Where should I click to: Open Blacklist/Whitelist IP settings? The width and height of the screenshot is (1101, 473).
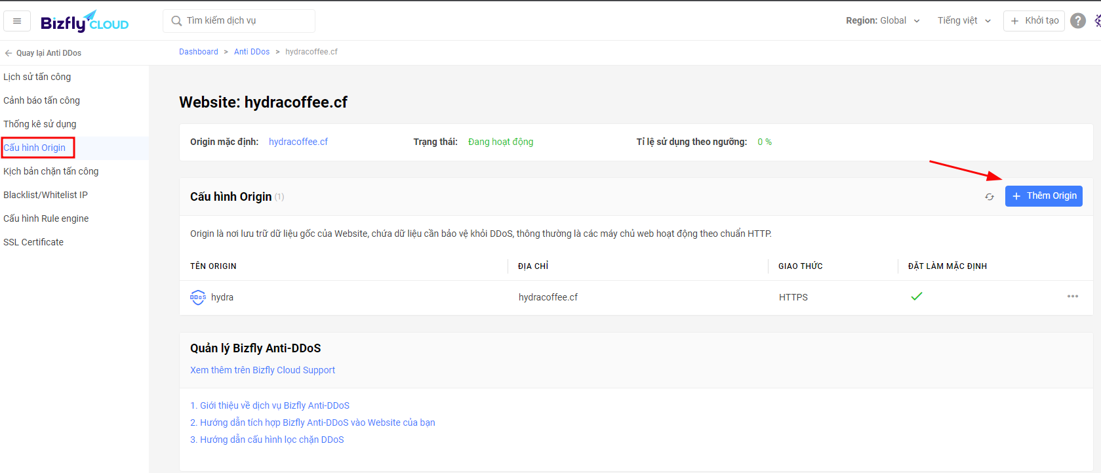click(x=45, y=195)
